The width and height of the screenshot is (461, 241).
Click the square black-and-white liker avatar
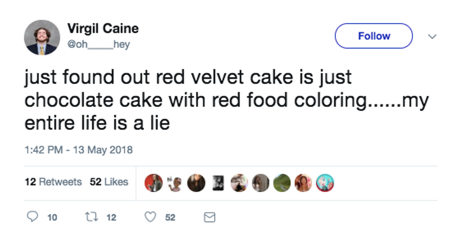tap(218, 183)
